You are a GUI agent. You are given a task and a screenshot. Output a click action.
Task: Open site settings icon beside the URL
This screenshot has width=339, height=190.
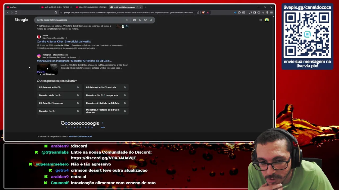pyautogui.click(x=61, y=12)
